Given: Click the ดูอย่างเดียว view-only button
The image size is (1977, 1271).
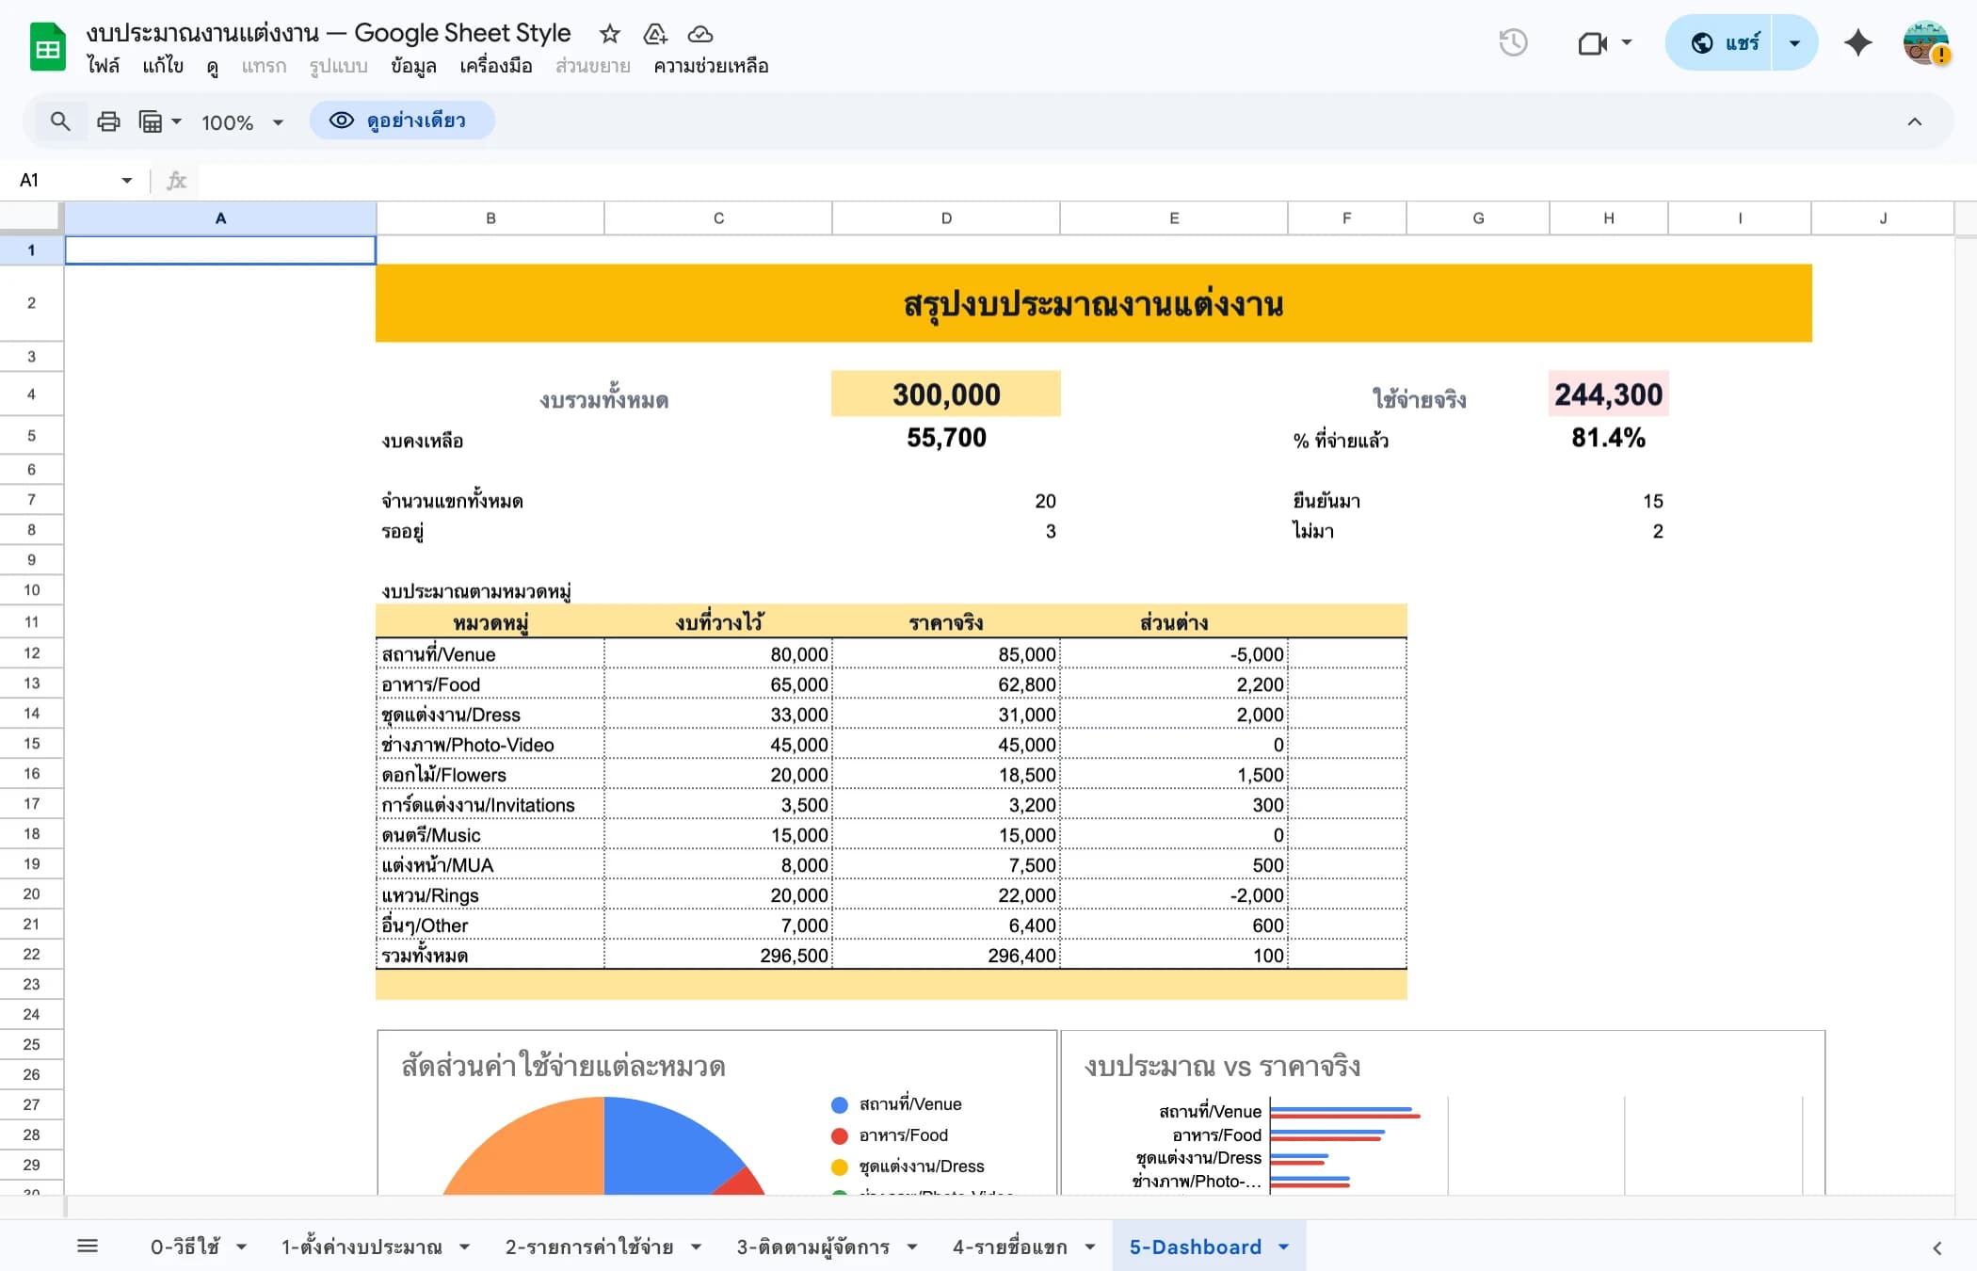Looking at the screenshot, I should coord(402,121).
